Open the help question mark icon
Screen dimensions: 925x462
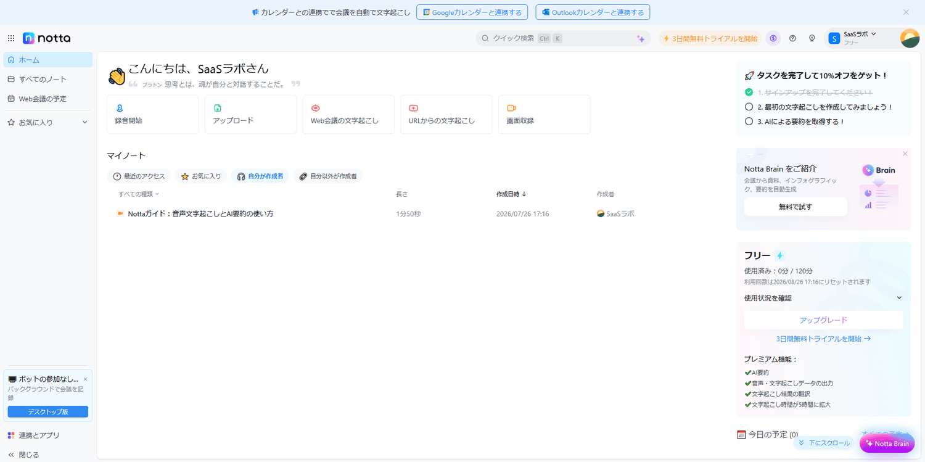[793, 38]
